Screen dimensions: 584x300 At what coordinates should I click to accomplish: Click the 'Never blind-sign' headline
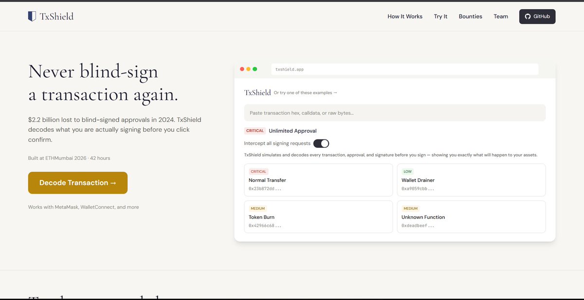coord(93,71)
